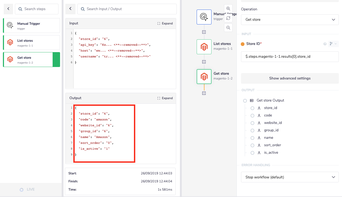Click the Search Input / Output field
The height and width of the screenshot is (197, 342).
coord(127,9)
